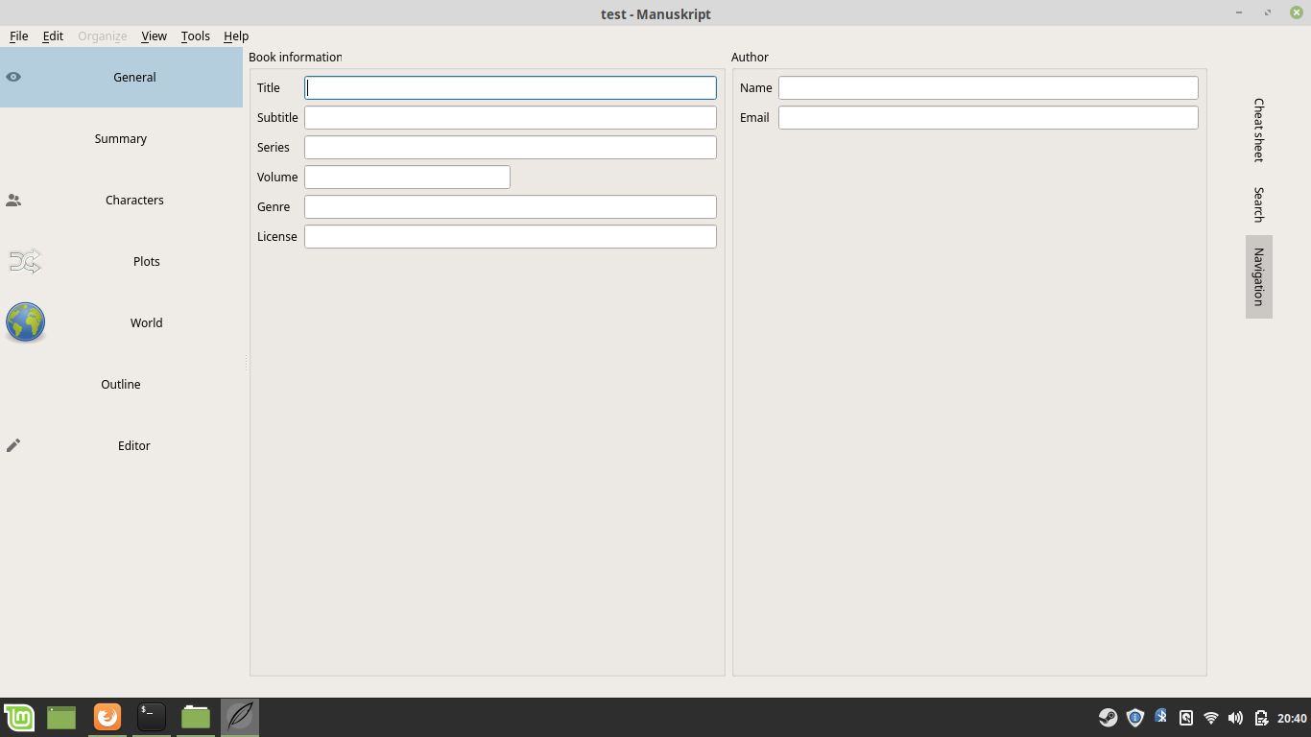This screenshot has width=1311, height=737.
Task: Switch to the Plots tab
Action: coord(121,261)
